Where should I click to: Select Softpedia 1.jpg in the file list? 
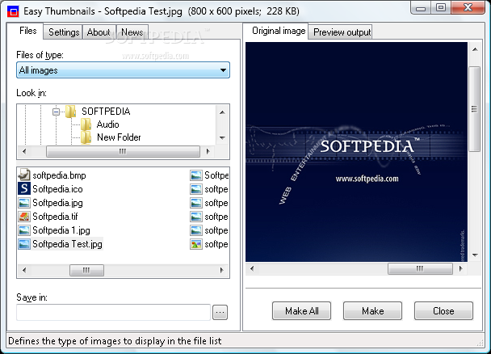[61, 230]
